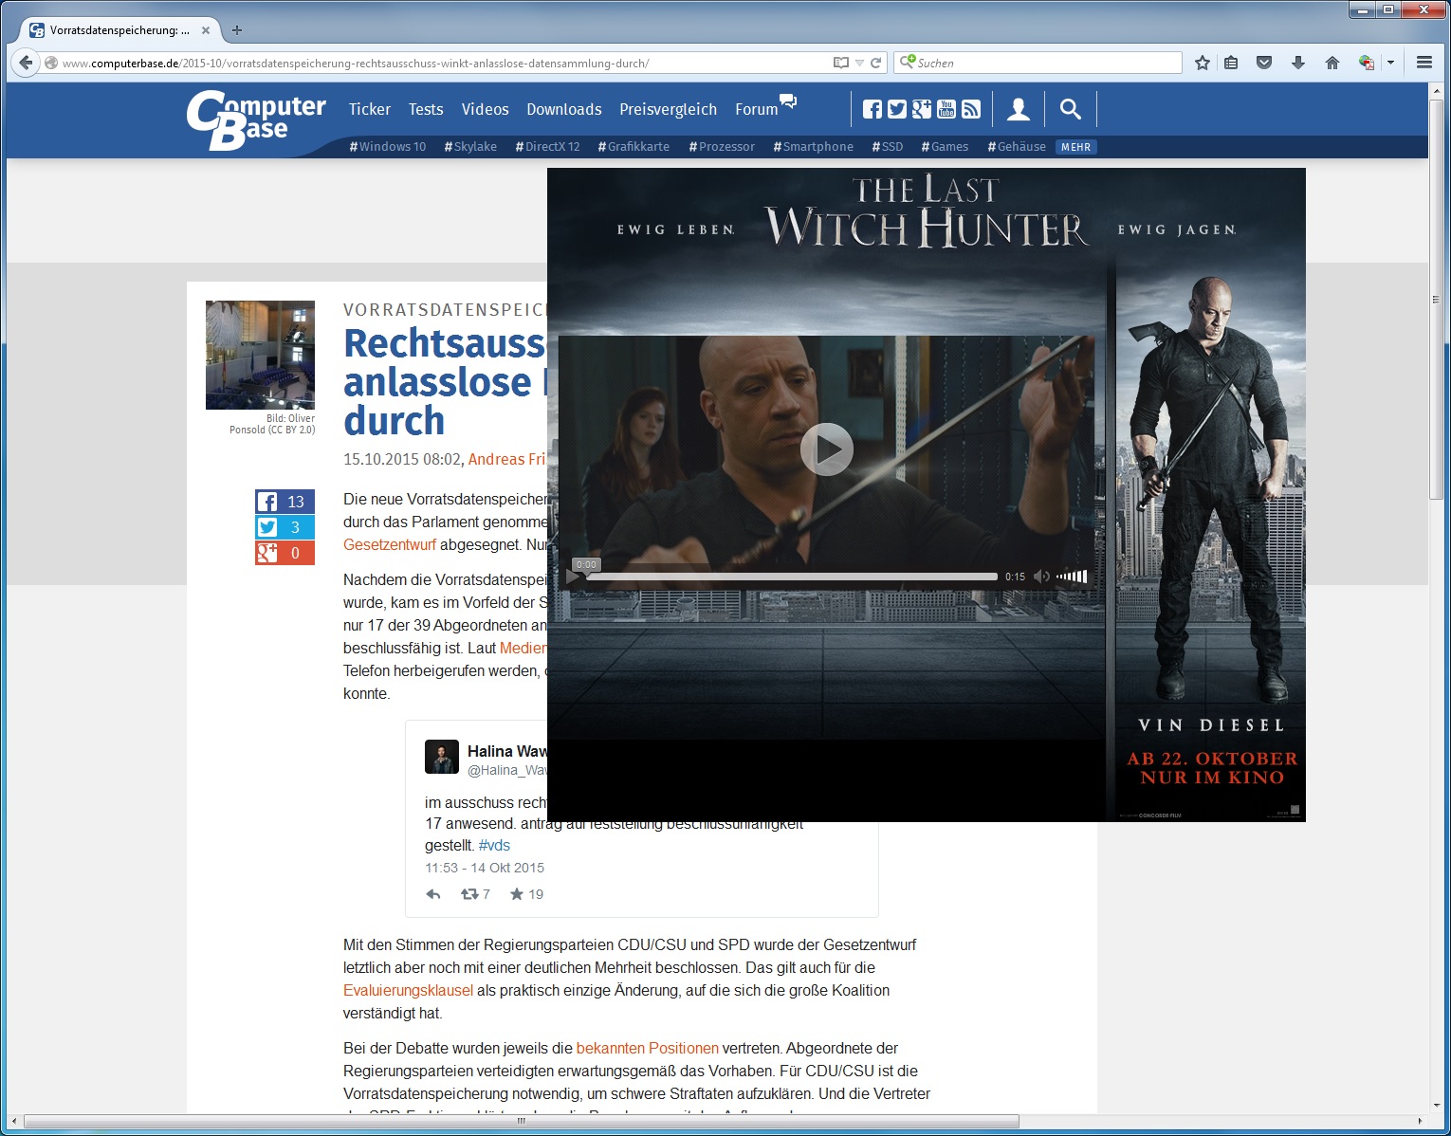Screen dimensions: 1451x1136
Task: Open the #Gehäuse topic link
Action: (1017, 147)
